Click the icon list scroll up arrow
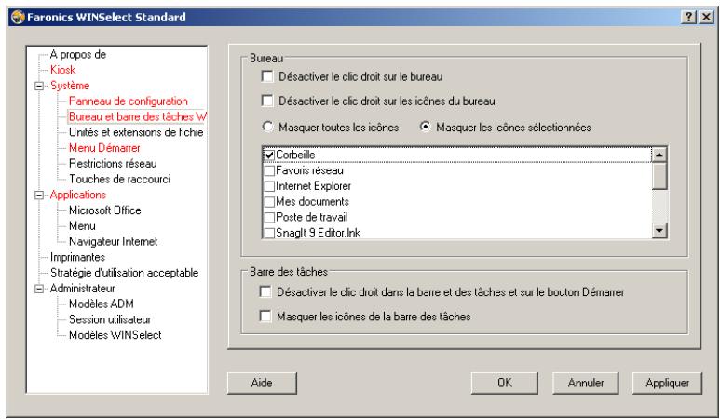 pyautogui.click(x=659, y=155)
